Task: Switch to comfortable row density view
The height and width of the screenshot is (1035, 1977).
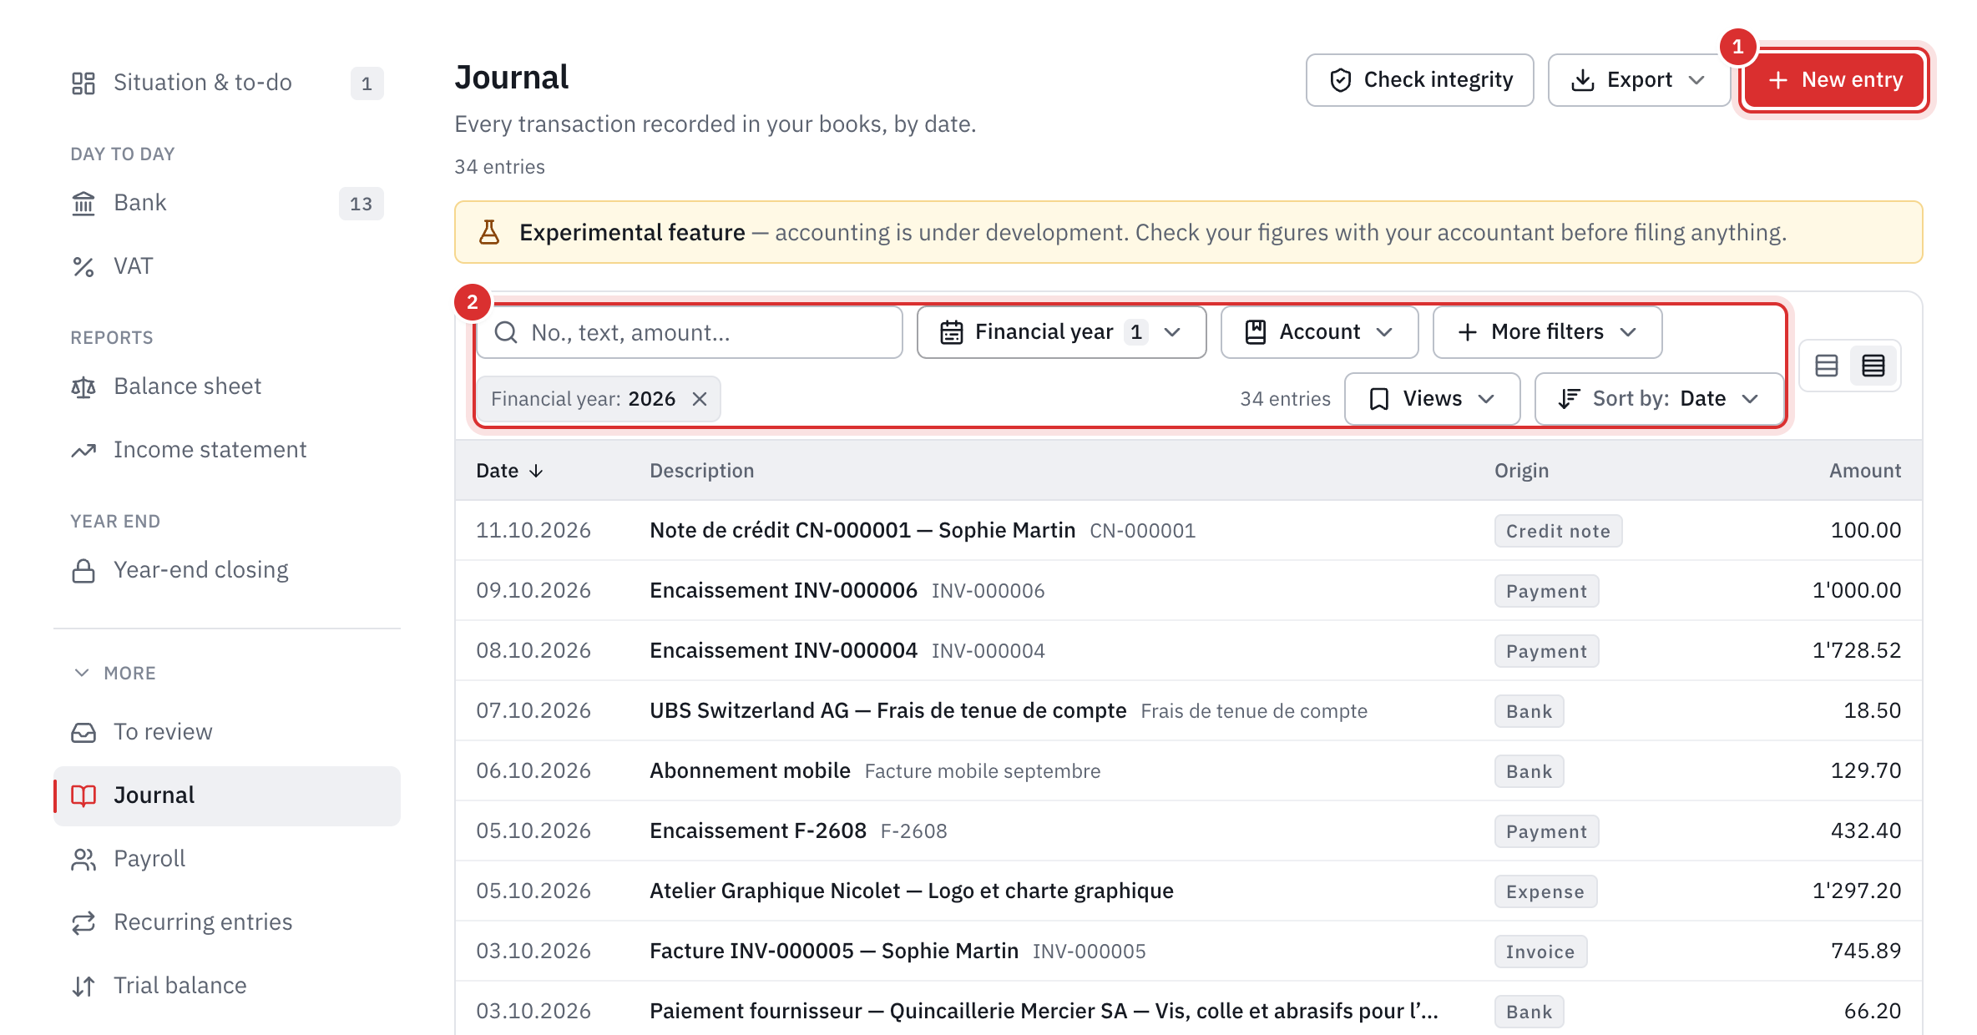Action: click(1827, 366)
